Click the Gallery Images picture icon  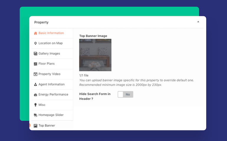coord(35,54)
